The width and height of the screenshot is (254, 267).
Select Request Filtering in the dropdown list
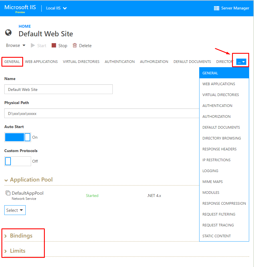click(x=224, y=214)
